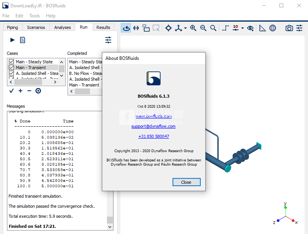Open the viewport settings sliders icon

coord(300,28)
